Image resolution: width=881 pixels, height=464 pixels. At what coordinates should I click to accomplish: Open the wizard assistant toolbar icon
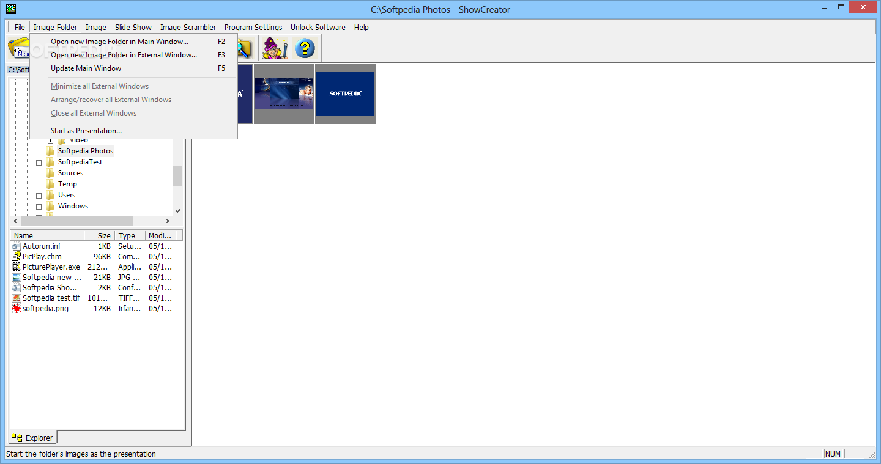point(275,48)
